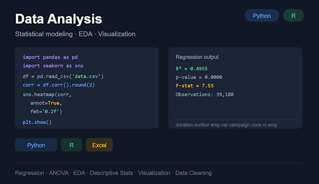
Task: Click the footer skills line starting with 'Regression · ANOVA'
Action: 114,173
